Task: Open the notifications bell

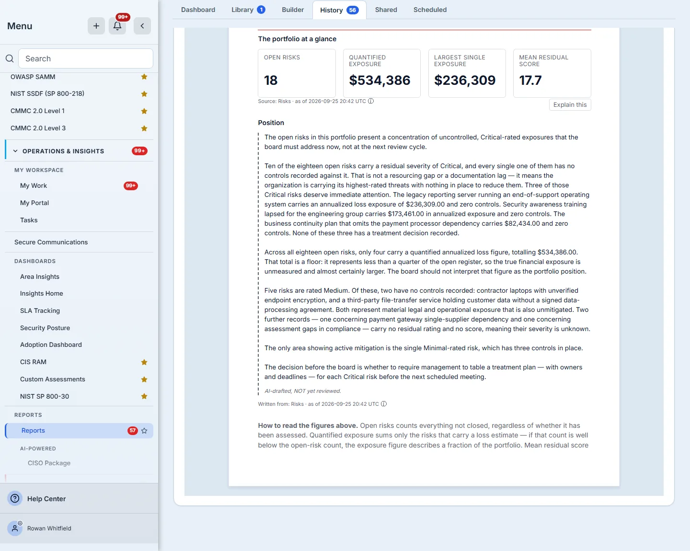Action: pyautogui.click(x=117, y=26)
